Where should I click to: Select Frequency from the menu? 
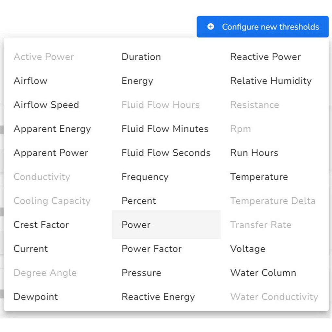pos(145,177)
